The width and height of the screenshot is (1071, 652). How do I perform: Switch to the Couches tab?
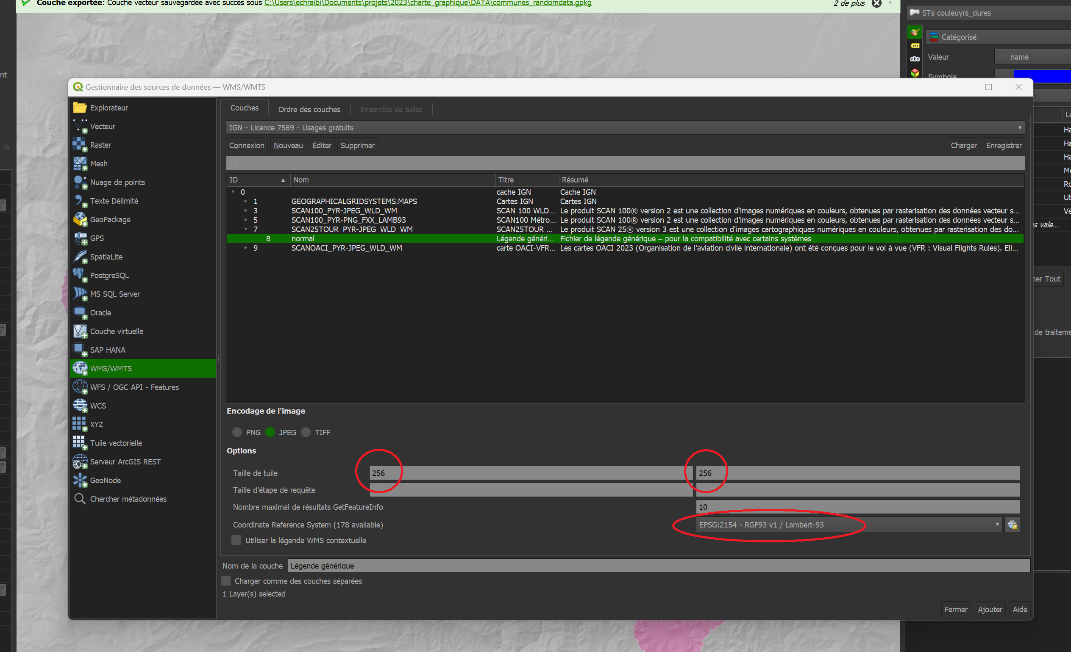point(244,108)
